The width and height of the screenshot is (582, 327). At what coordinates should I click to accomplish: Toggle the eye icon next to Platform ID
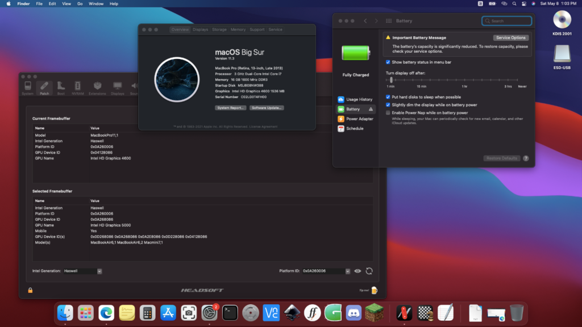click(357, 271)
